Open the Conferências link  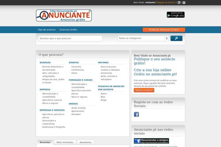coord(78,70)
